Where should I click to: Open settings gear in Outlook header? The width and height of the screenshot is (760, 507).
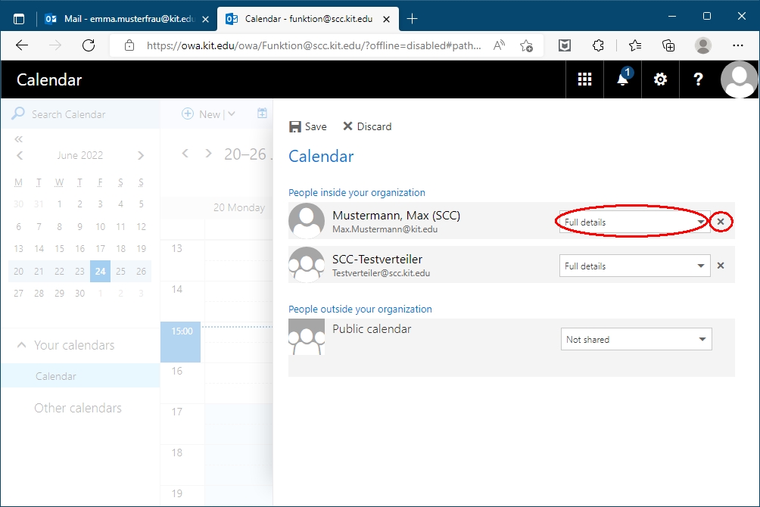(x=660, y=79)
